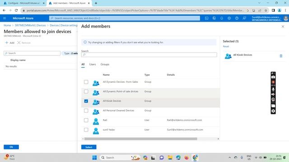
Task: Click the scrollbar right arrow in members list
Action: [218, 139]
